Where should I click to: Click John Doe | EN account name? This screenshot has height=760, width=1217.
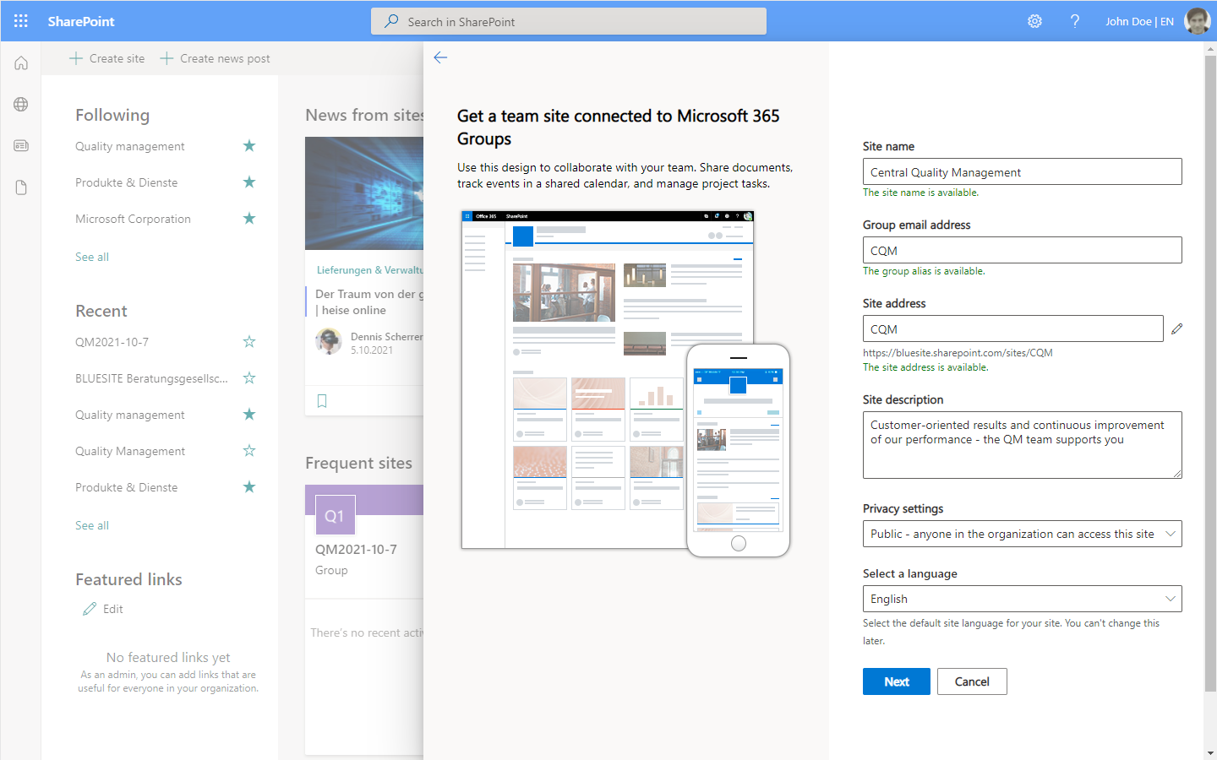point(1139,21)
